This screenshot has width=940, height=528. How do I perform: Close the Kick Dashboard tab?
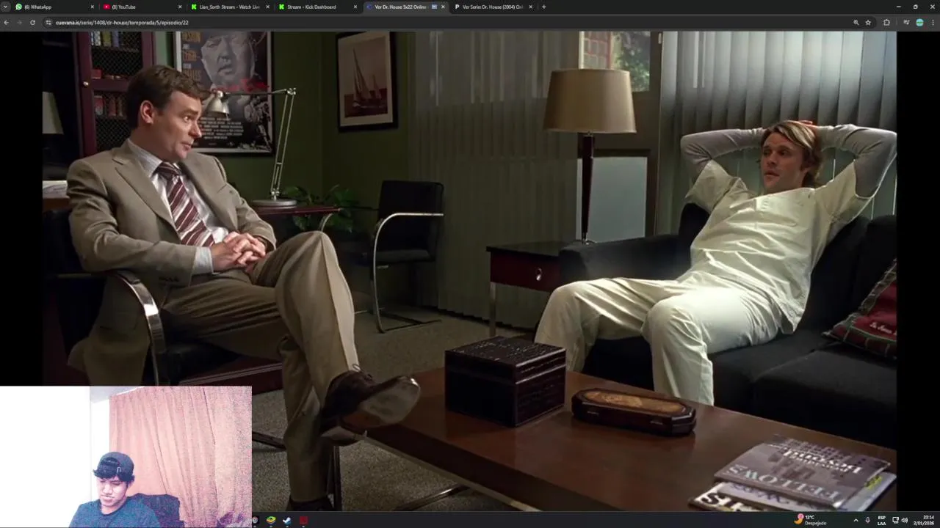[355, 7]
